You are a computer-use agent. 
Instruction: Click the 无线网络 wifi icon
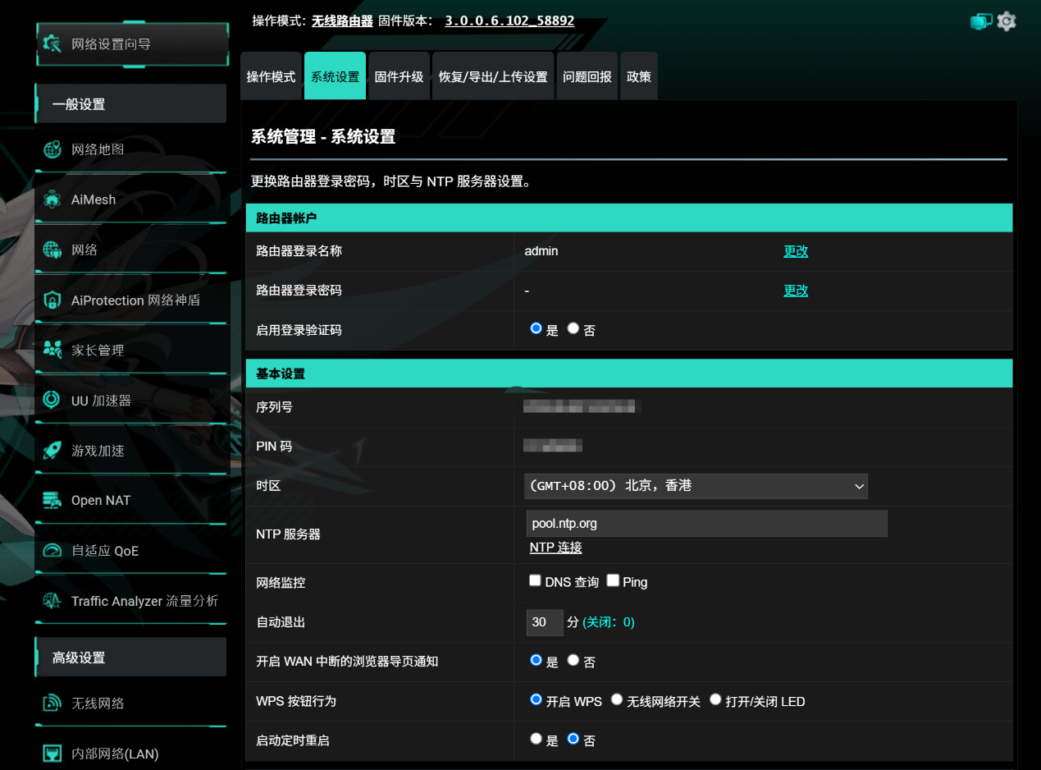tap(53, 703)
